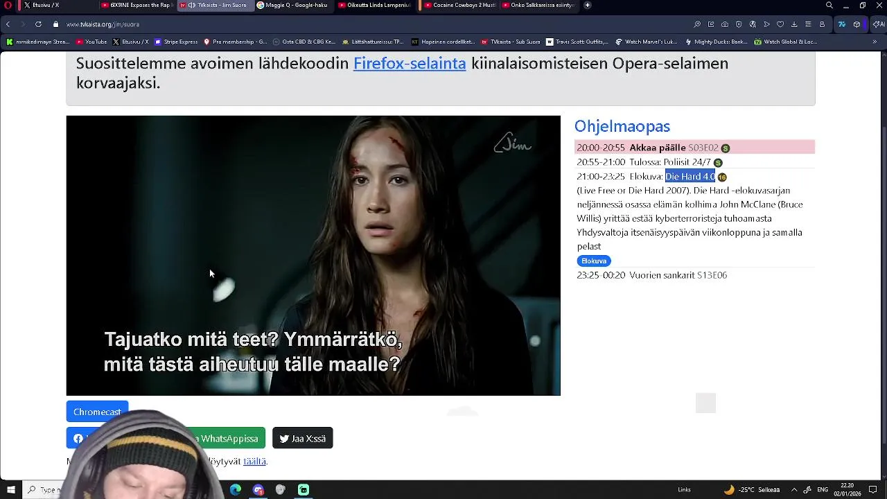Click the weather -25°C Selkeää widget
Image resolution: width=887 pixels, height=499 pixels.
pos(752,490)
